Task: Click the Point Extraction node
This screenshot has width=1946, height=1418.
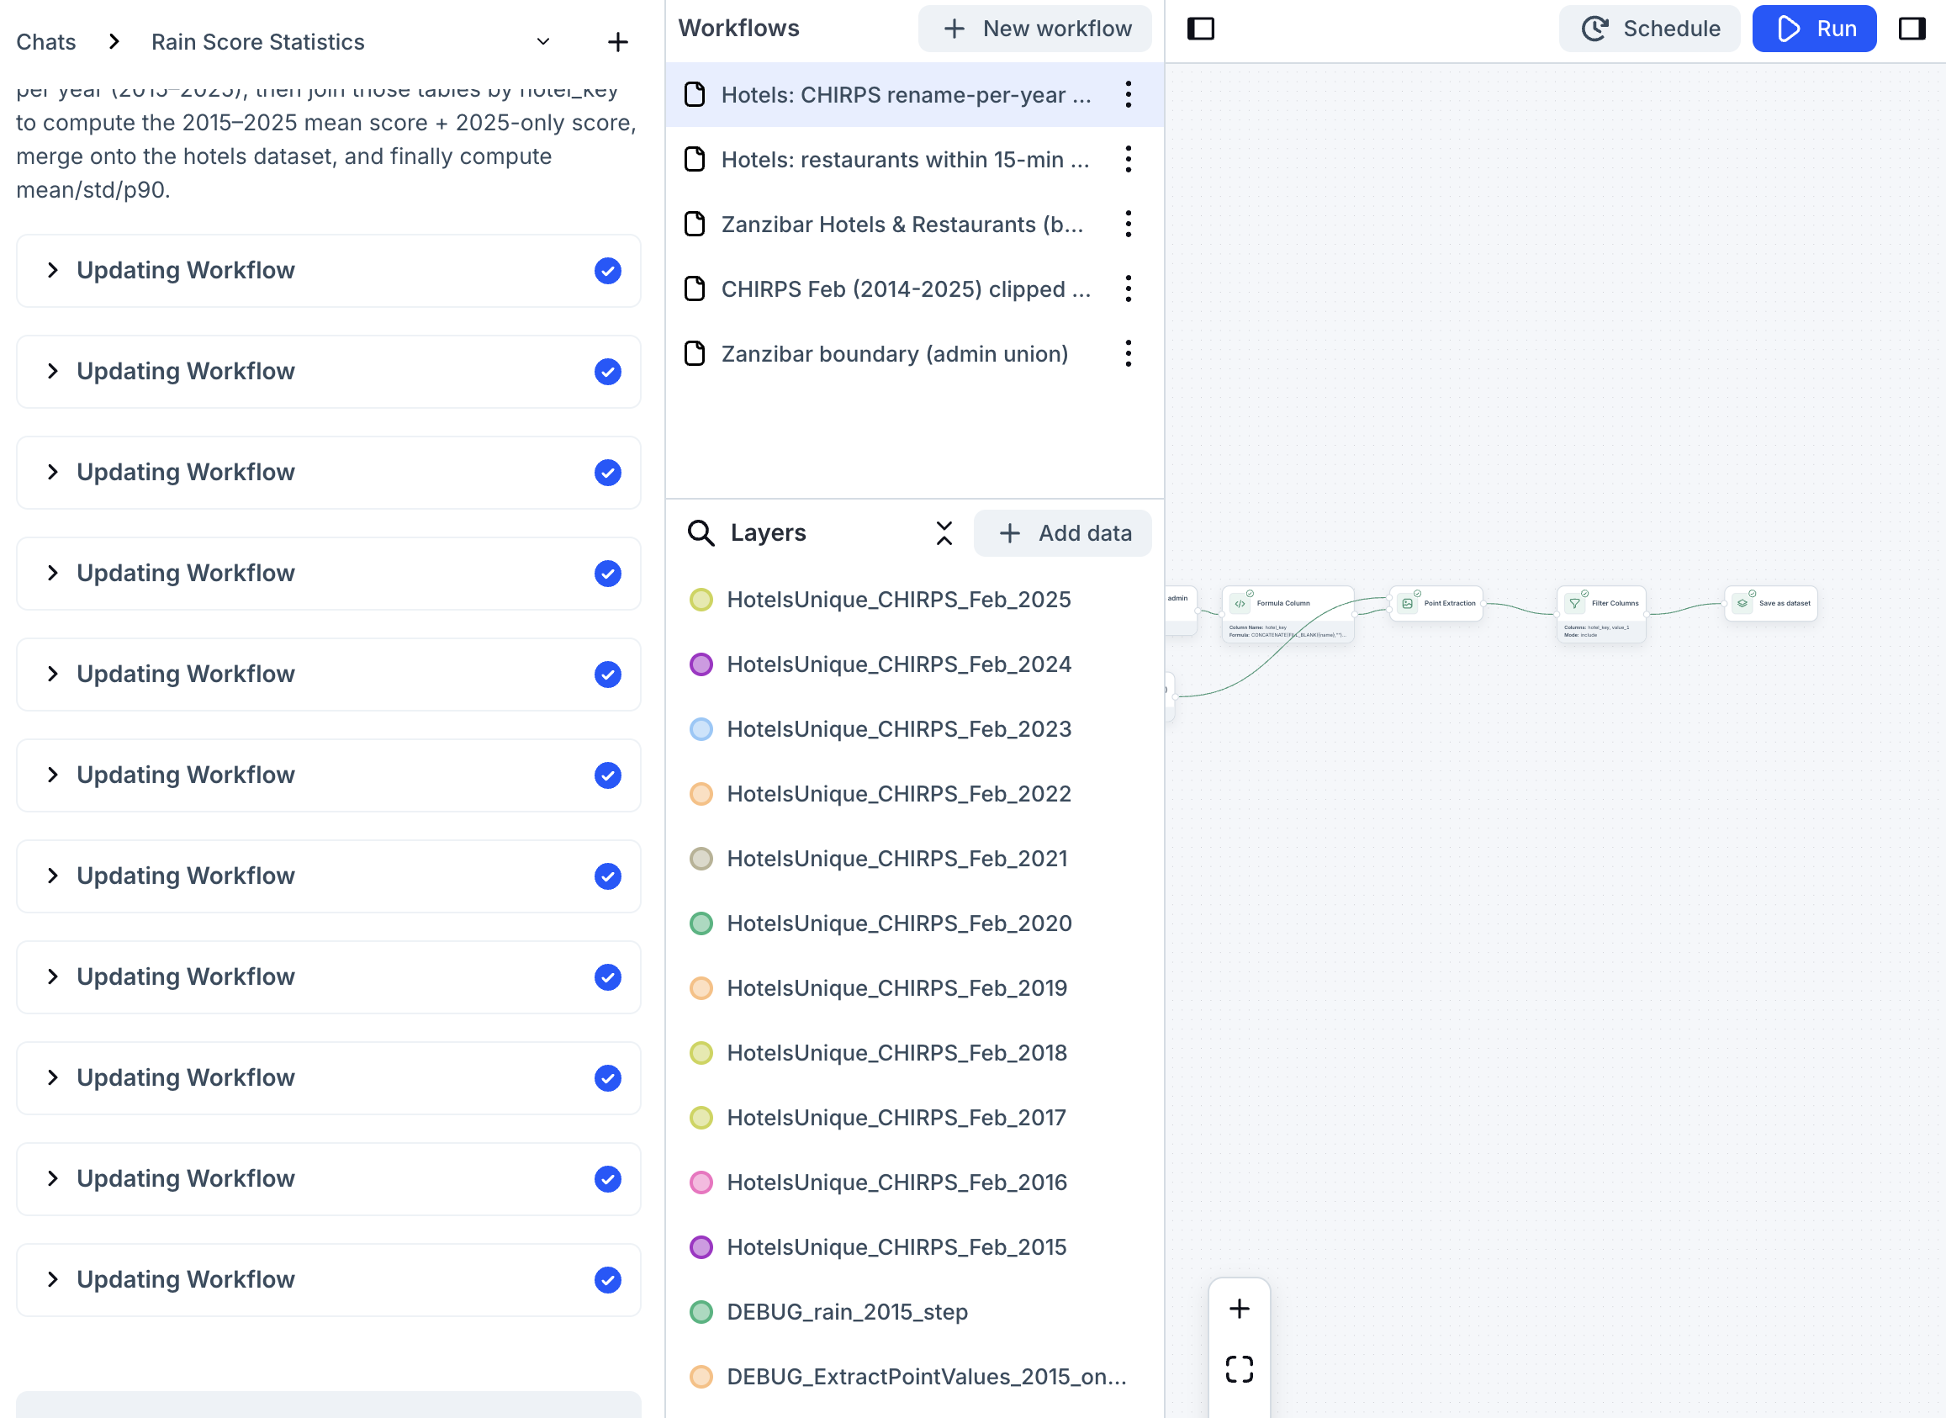Action: 1437,603
